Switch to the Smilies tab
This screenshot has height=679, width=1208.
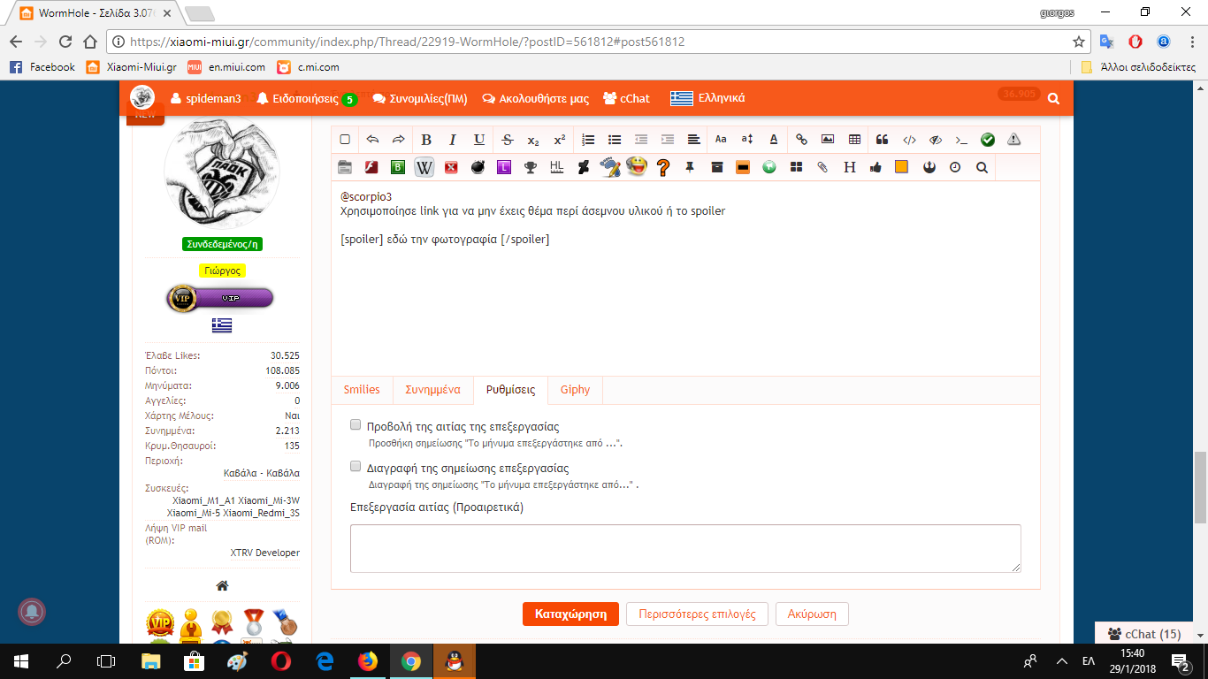click(x=362, y=390)
